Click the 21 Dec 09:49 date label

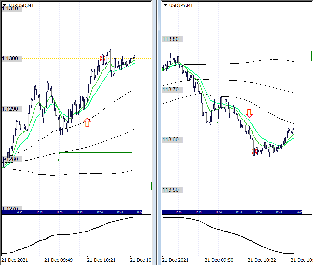point(58,260)
